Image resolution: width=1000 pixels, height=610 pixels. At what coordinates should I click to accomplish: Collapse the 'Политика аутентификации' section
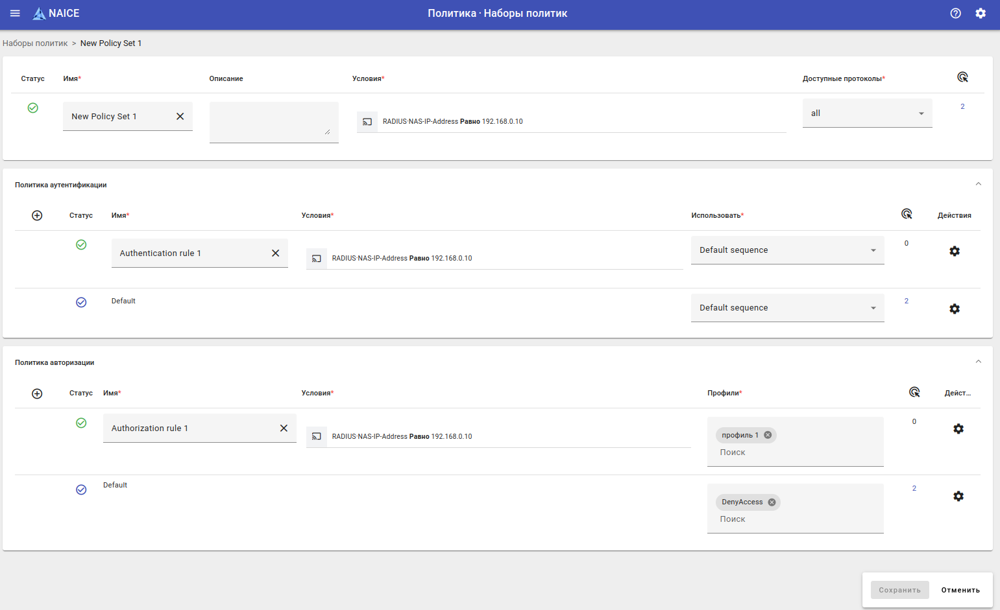click(978, 184)
